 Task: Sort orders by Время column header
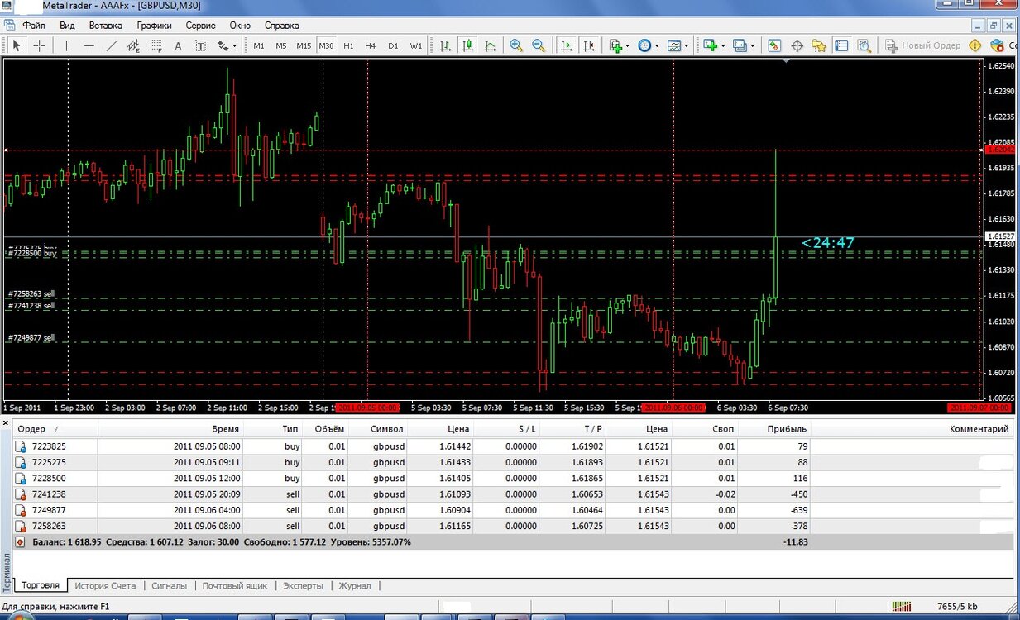225,429
